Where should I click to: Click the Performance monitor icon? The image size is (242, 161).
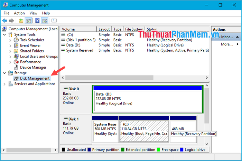click(x=16, y=62)
